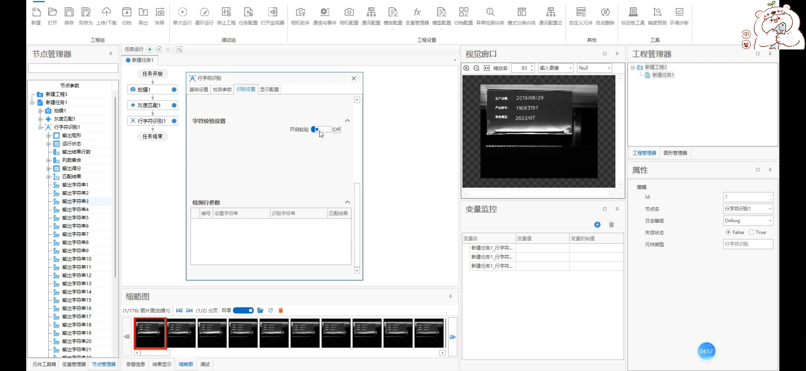Click the 任务开始 flow node
This screenshot has width=806, height=371.
tap(153, 74)
